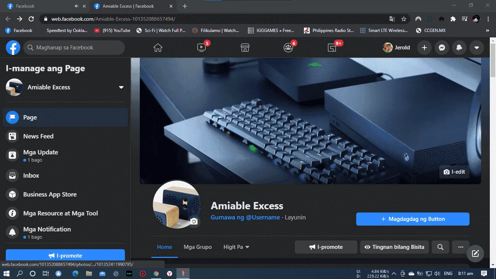The height and width of the screenshot is (279, 496).
Task: Click the Create plus icon in header
Action: (x=424, y=48)
